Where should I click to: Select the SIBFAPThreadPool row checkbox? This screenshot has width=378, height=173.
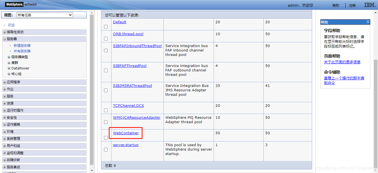pyautogui.click(x=106, y=71)
